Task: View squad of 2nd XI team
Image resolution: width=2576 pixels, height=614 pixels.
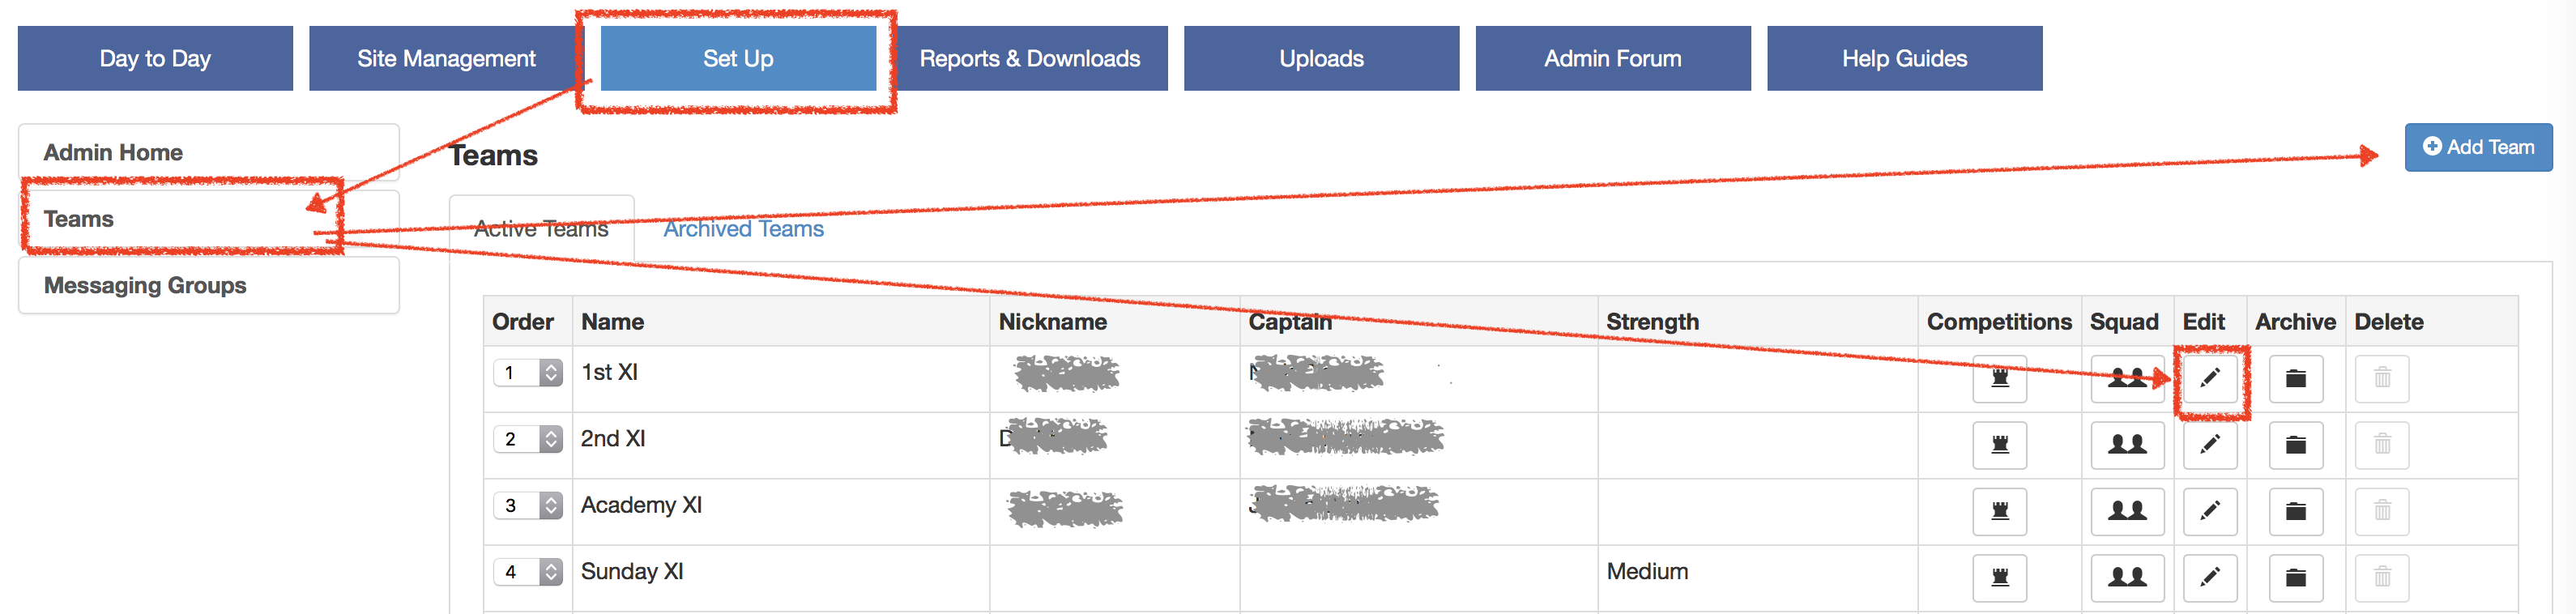Action: point(2126,444)
